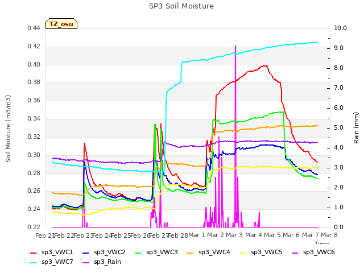Click the 6.0 rain axis tick label
This screenshot has width=364, height=273.
[x=339, y=108]
